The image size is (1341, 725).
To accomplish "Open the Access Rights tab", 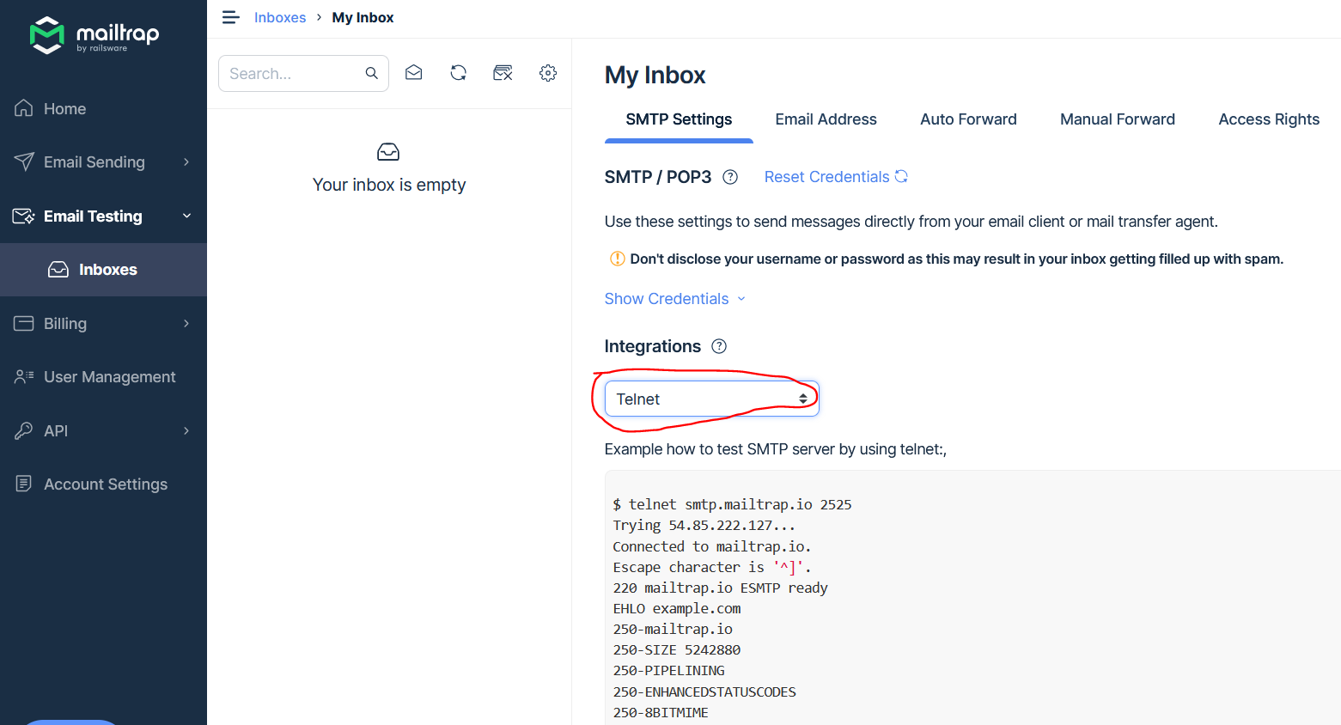I will 1269,119.
